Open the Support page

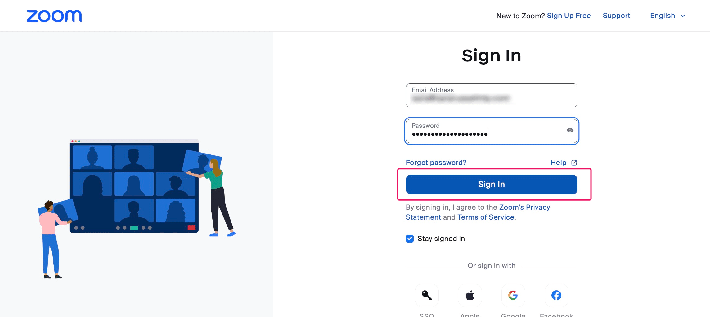click(616, 16)
